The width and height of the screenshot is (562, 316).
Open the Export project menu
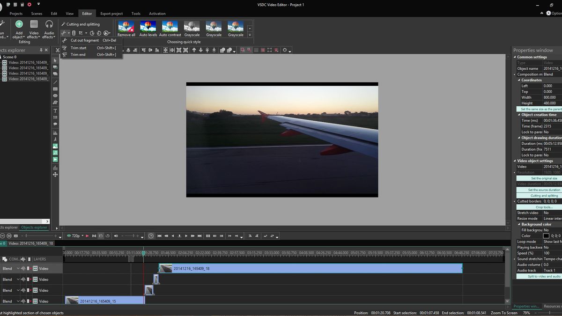pyautogui.click(x=111, y=14)
